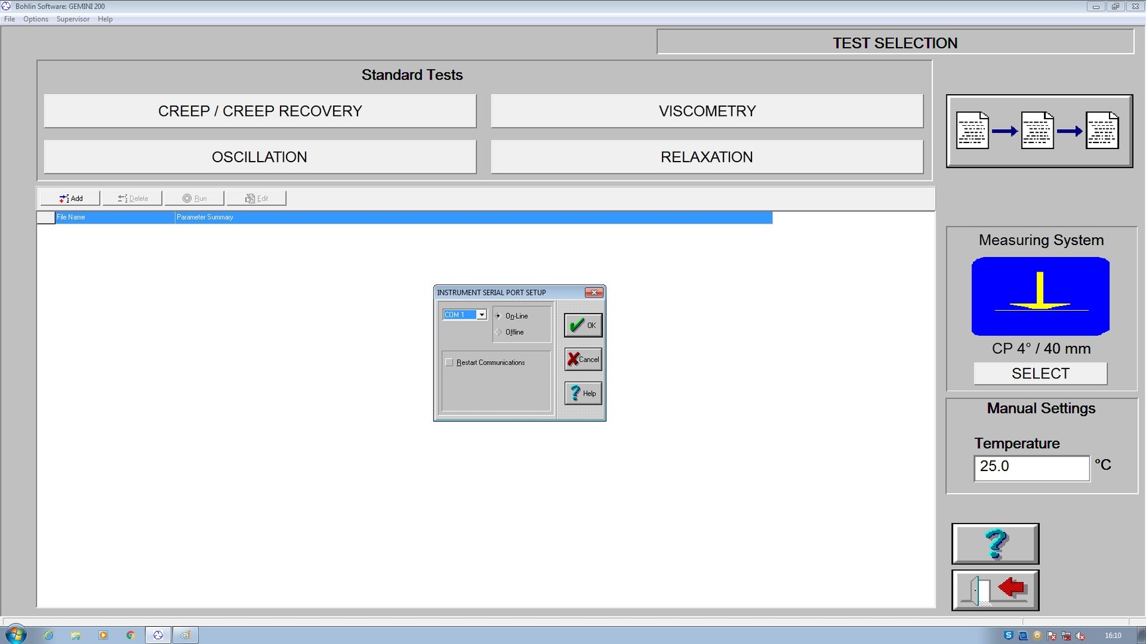This screenshot has width=1146, height=644.
Task: Select the On-Line radio option
Action: 499,316
